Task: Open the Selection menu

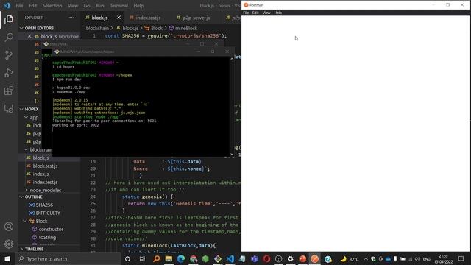Action: click(x=52, y=6)
